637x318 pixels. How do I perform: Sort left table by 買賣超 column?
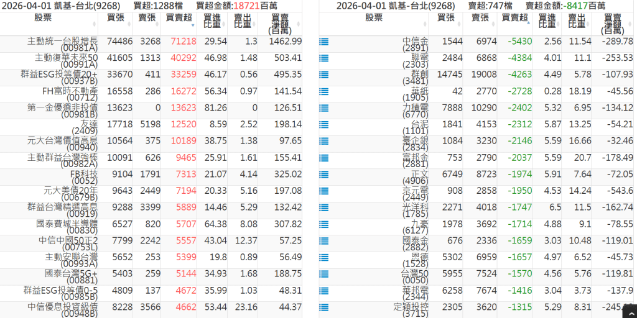pyautogui.click(x=179, y=19)
